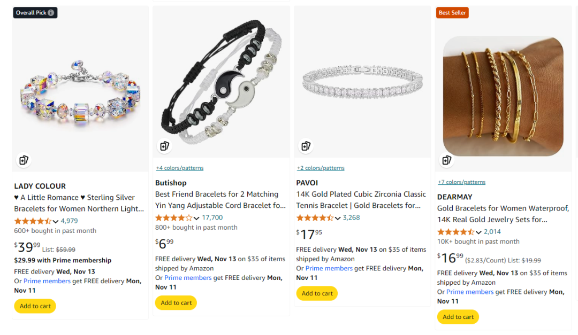Click the view-similar icon on PAVOI tennis bracelet
The image size is (578, 335).
click(306, 146)
